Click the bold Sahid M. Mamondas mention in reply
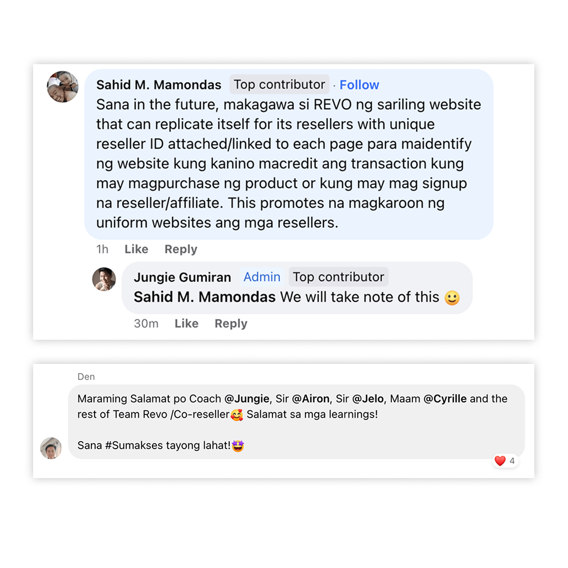Image resolution: width=568 pixels, height=568 pixels. (x=205, y=297)
